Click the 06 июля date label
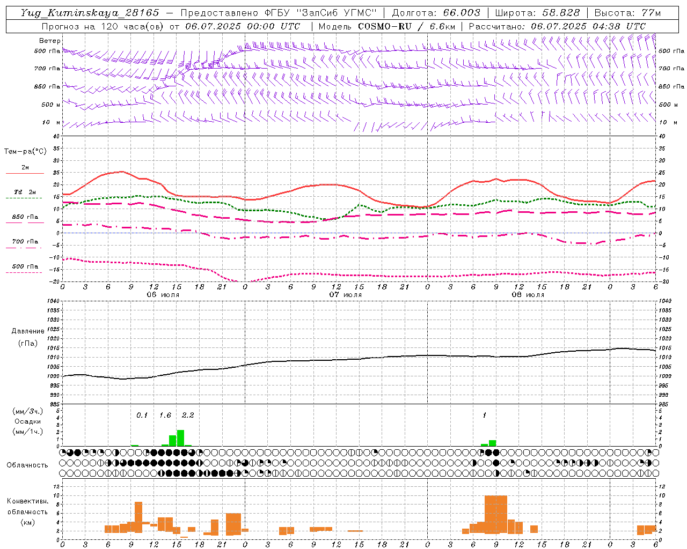Viewport: 687px width, 549px height. (x=163, y=295)
